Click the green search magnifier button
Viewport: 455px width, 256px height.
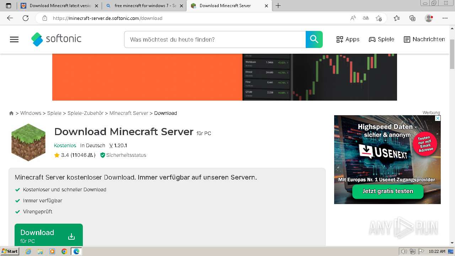pyautogui.click(x=314, y=39)
